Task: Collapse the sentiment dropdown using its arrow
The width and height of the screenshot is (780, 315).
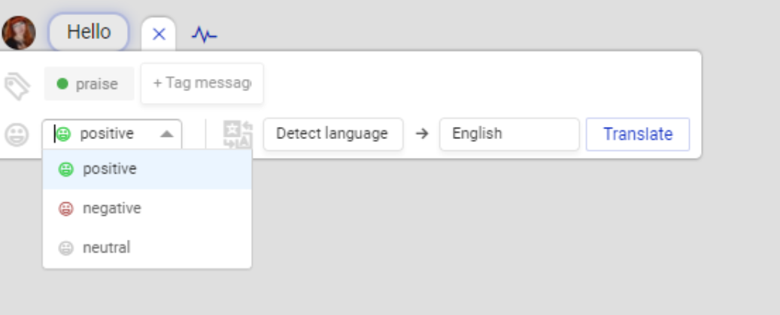Action: coord(167,134)
